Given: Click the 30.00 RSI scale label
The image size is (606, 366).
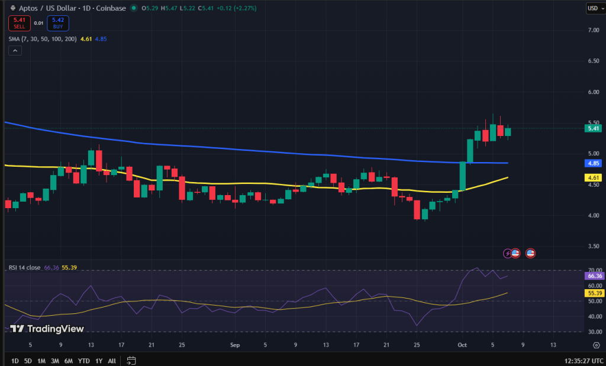Looking at the screenshot, I should pyautogui.click(x=595, y=332).
